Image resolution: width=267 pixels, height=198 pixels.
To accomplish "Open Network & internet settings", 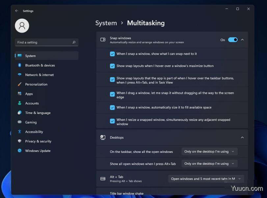I will click(x=47, y=75).
